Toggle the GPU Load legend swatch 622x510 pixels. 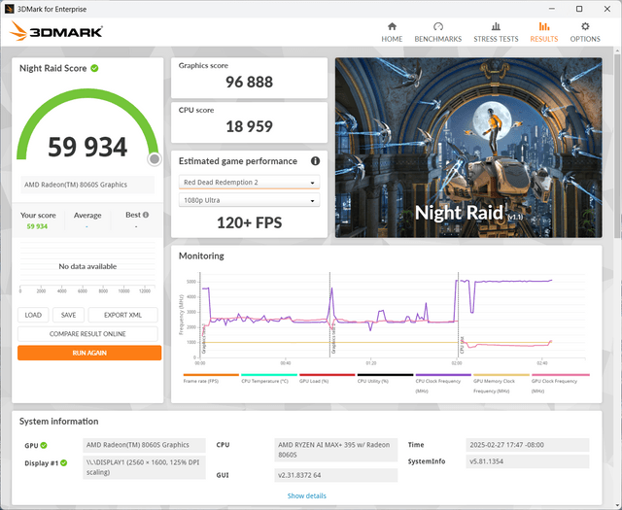[327, 375]
